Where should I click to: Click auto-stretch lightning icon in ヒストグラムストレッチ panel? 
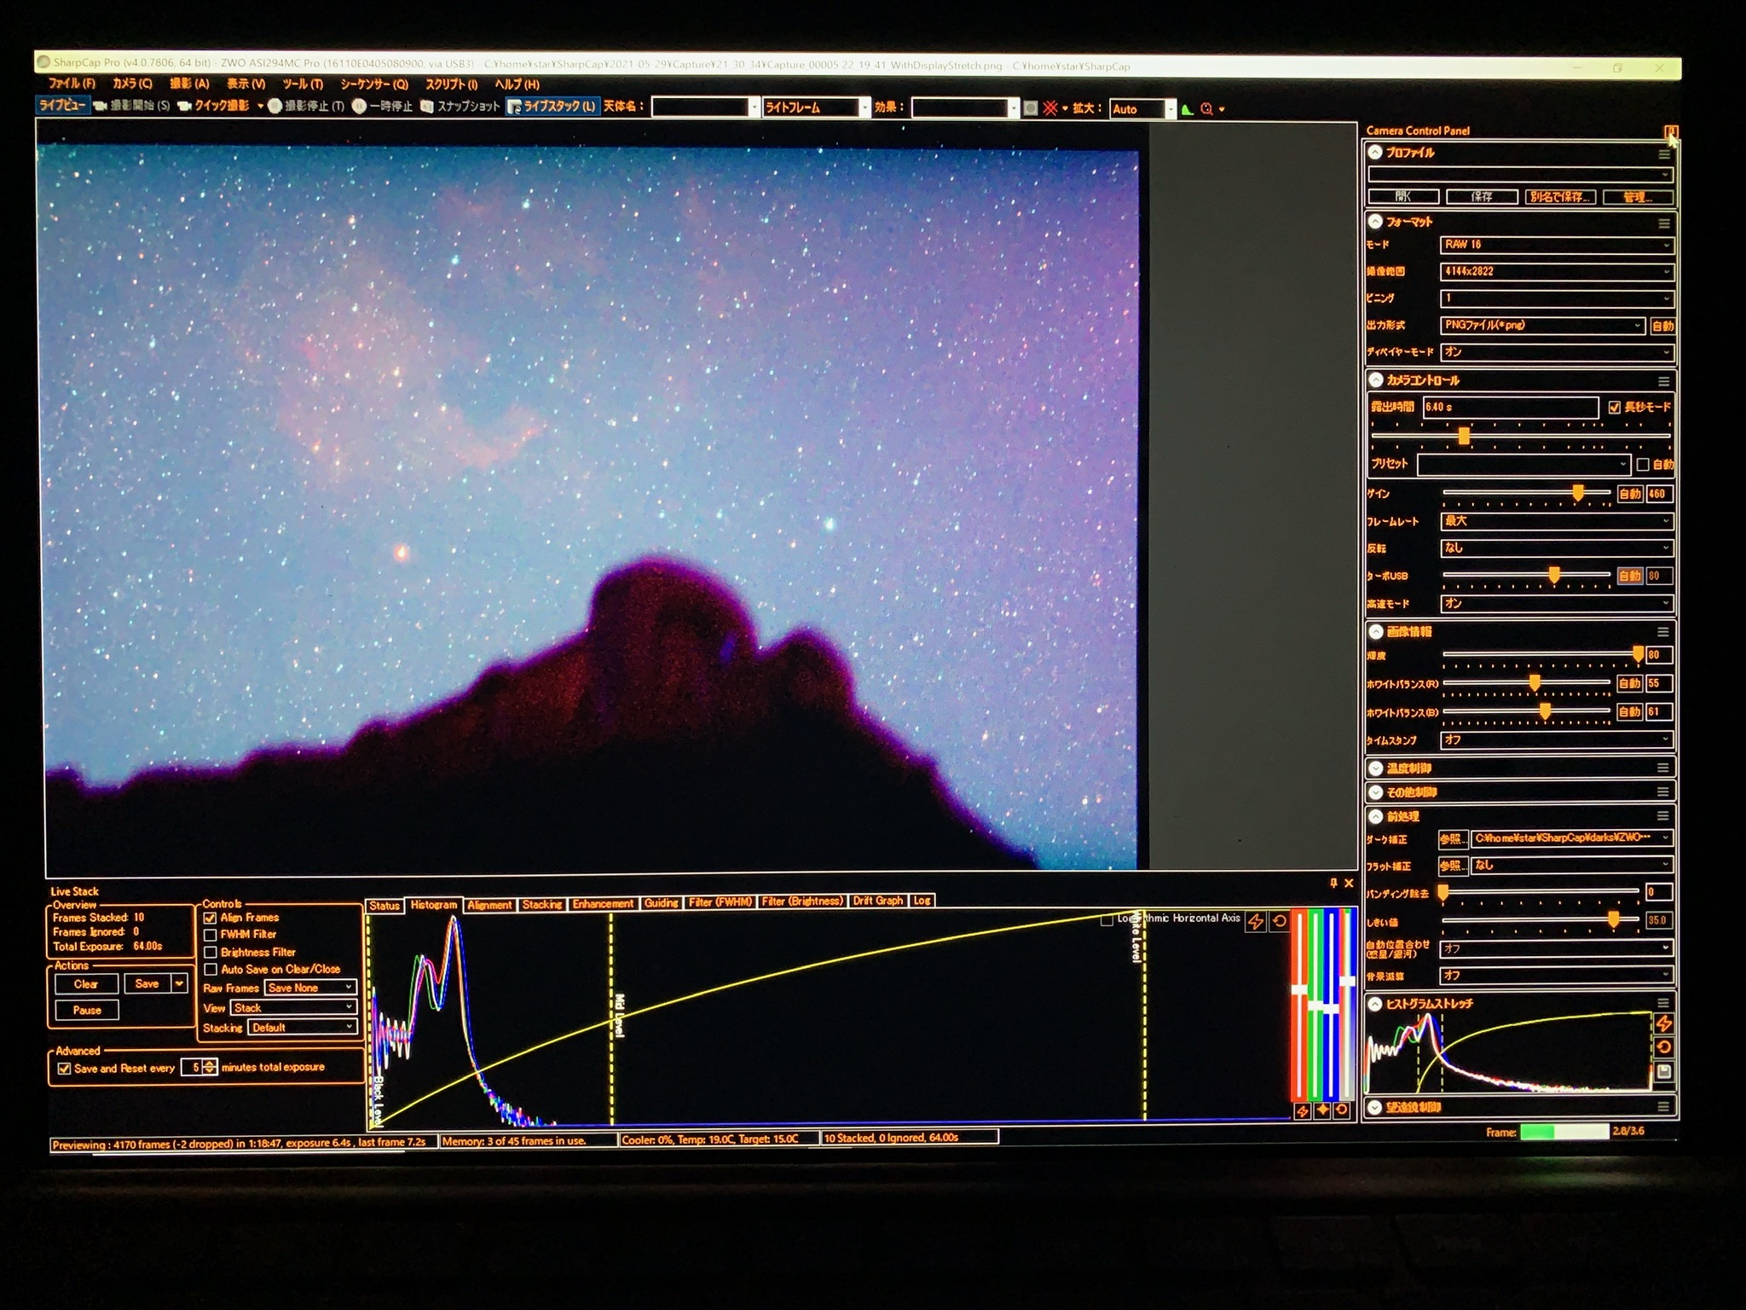click(1663, 1024)
